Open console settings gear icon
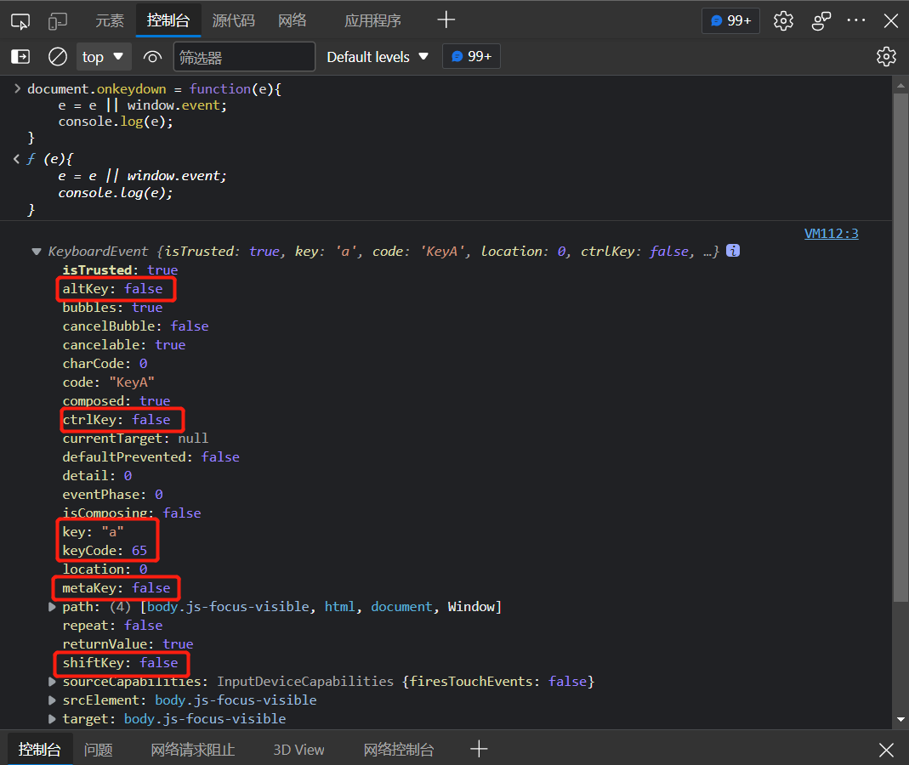This screenshot has height=765, width=909. pos(886,57)
